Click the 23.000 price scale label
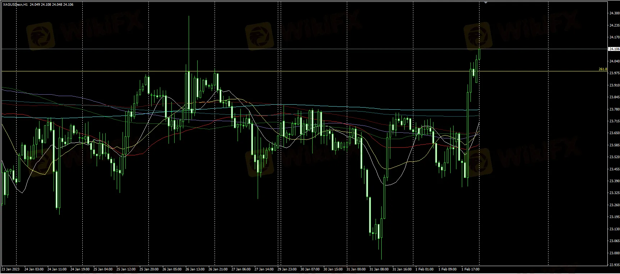 pos(614,253)
